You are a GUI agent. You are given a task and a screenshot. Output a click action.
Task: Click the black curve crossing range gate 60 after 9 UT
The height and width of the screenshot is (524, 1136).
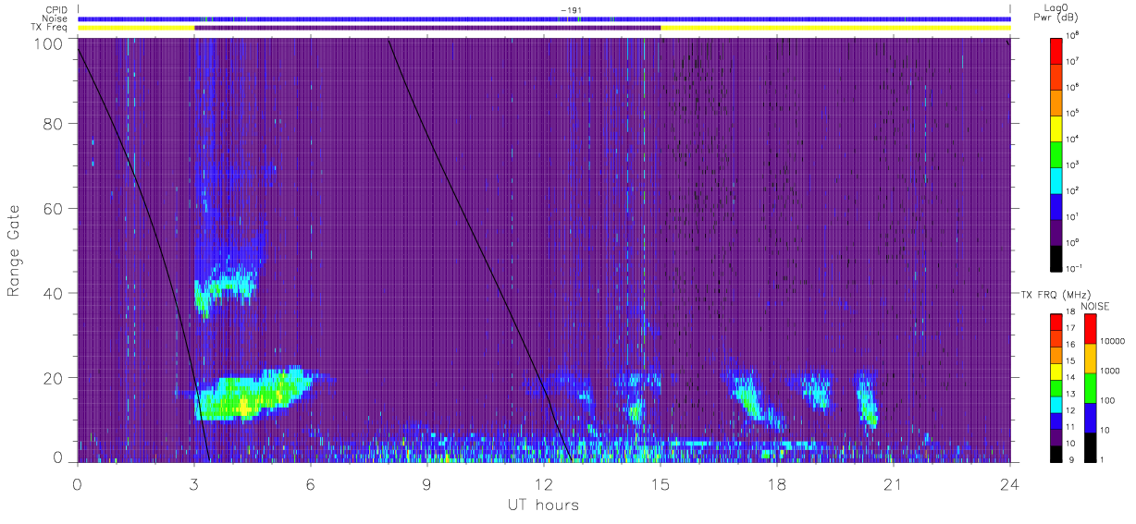click(x=456, y=209)
